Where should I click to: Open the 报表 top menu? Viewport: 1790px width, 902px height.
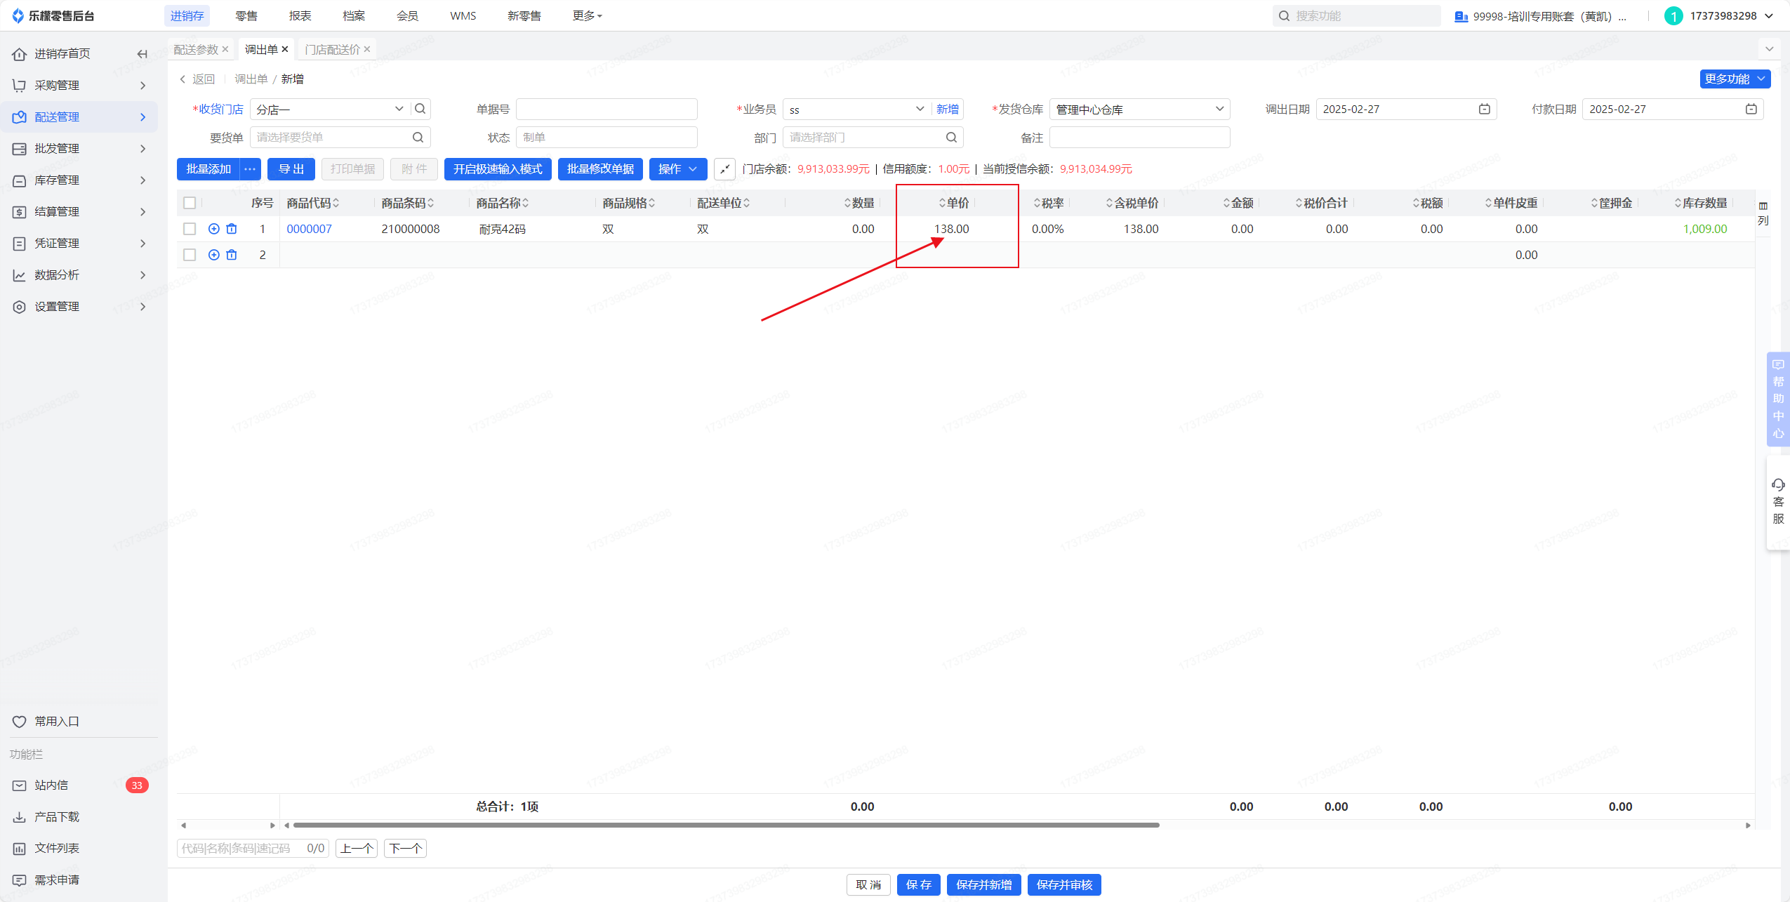tap(300, 15)
